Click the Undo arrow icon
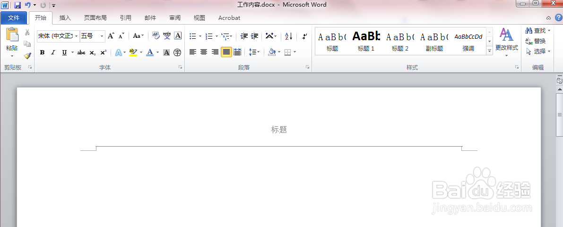The width and height of the screenshot is (563, 227). [27, 5]
